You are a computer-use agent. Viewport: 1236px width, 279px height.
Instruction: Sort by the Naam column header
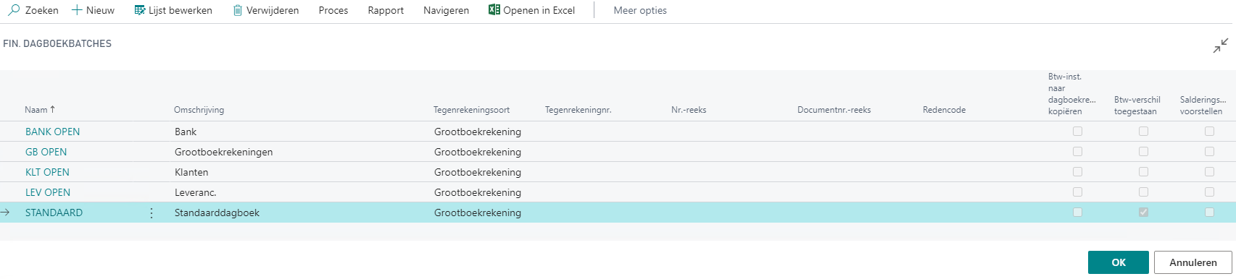tap(40, 110)
